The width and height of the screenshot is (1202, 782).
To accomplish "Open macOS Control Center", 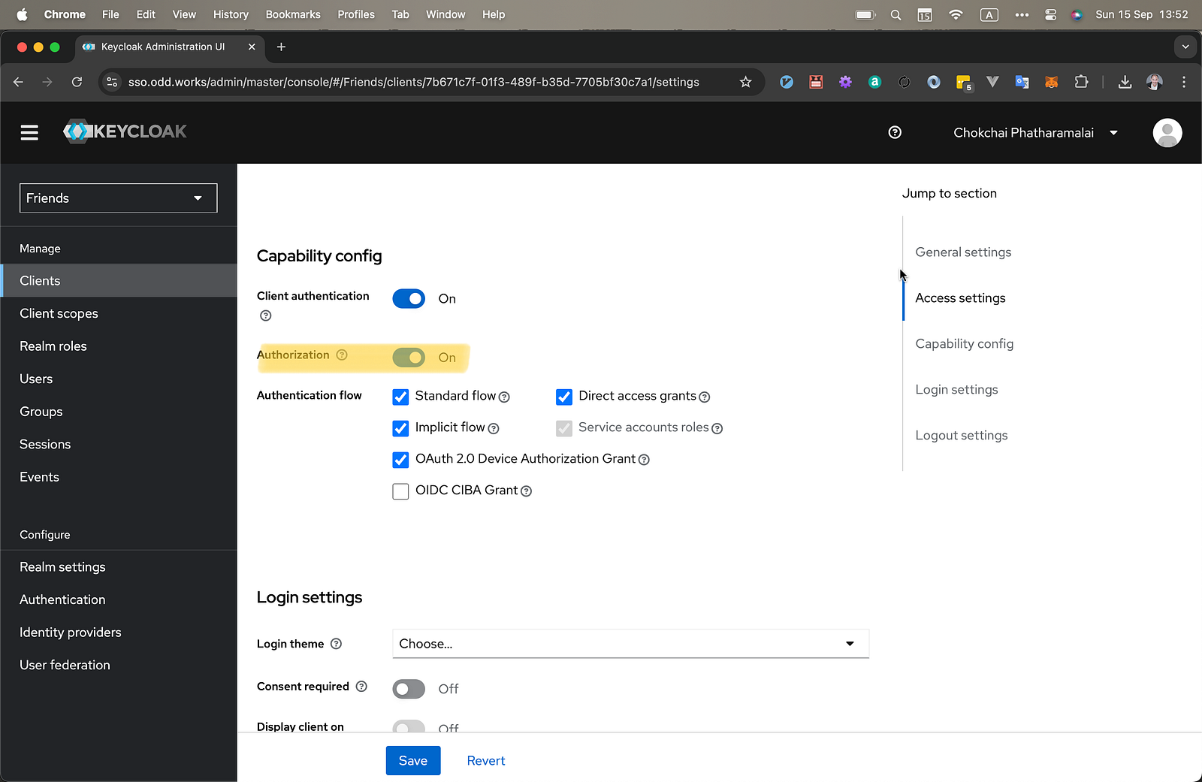I will pos(1050,14).
